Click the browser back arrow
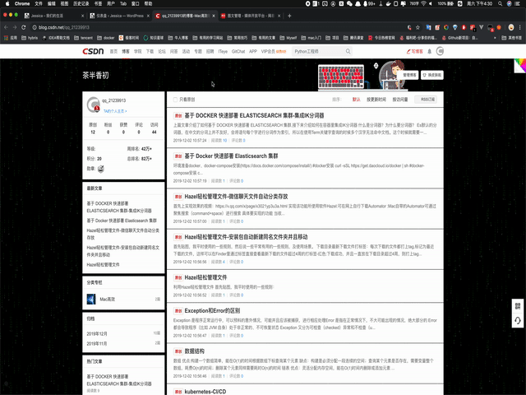The width and height of the screenshot is (526, 395). coord(7,26)
